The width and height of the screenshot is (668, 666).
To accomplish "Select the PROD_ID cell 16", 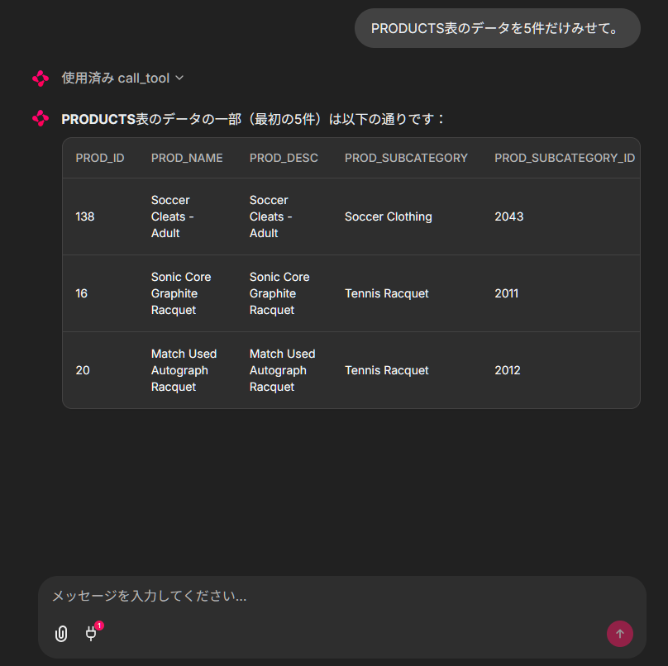I will (81, 293).
